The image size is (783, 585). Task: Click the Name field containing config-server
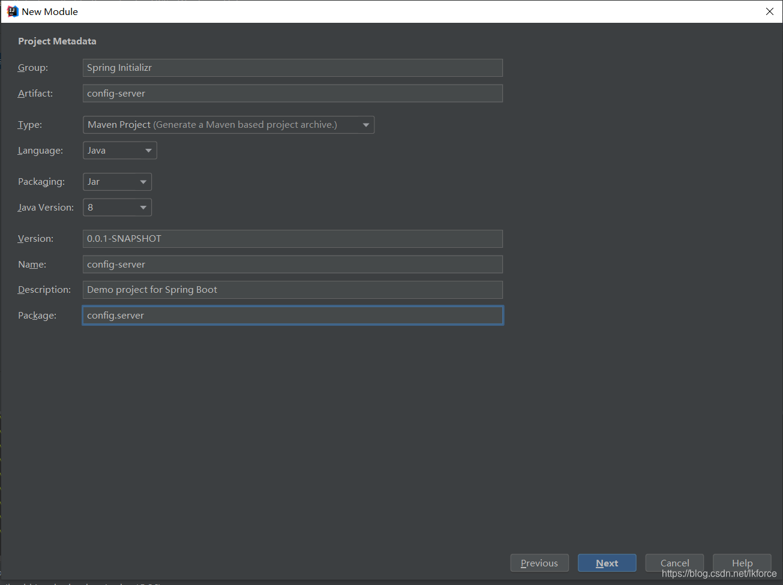click(x=293, y=265)
